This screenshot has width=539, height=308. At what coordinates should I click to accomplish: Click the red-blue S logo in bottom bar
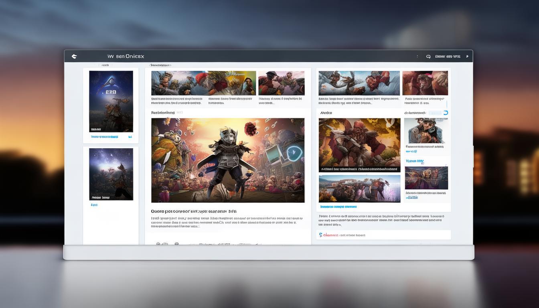320,235
